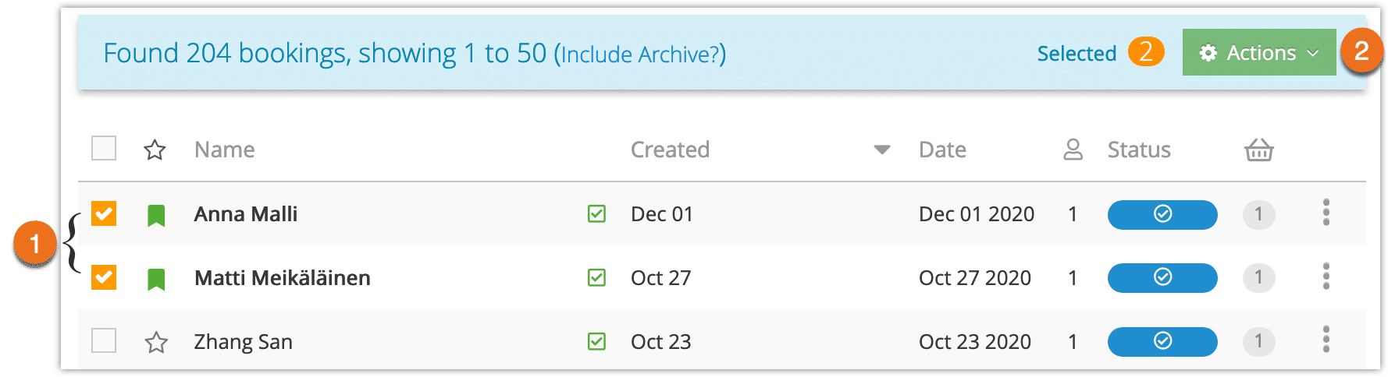Open the green Actions dropdown

[x=1259, y=52]
